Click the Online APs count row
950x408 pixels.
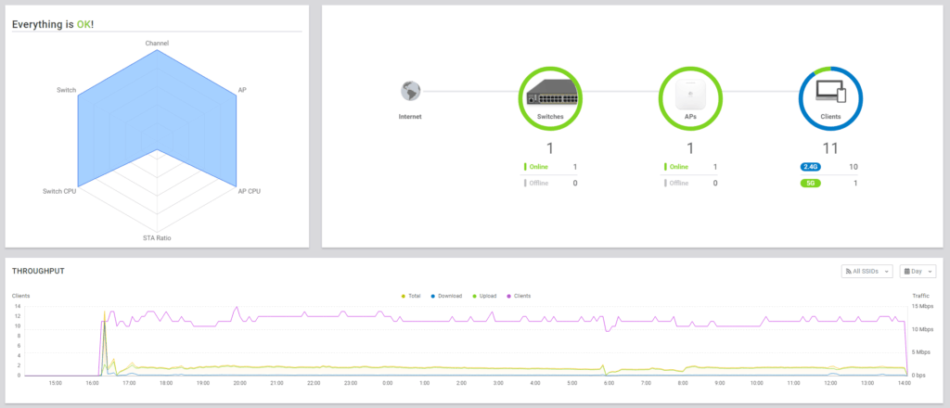(690, 167)
